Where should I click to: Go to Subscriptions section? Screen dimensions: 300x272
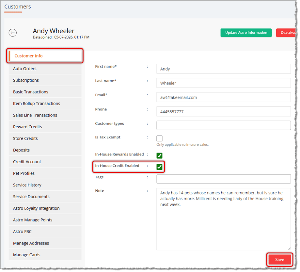(45, 80)
